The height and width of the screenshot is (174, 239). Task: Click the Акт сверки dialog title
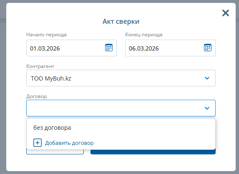tap(121, 22)
